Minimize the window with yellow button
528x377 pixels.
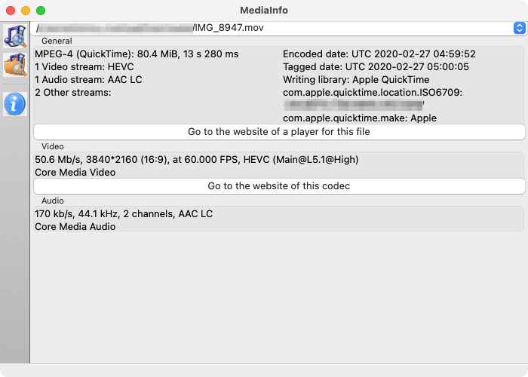(x=26, y=11)
